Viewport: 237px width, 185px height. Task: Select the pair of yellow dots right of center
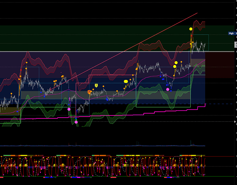coord(176,64)
